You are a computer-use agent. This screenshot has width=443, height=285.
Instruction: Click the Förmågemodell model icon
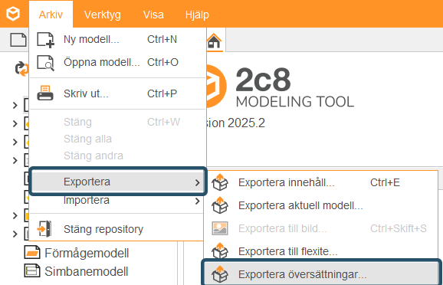coord(32,253)
